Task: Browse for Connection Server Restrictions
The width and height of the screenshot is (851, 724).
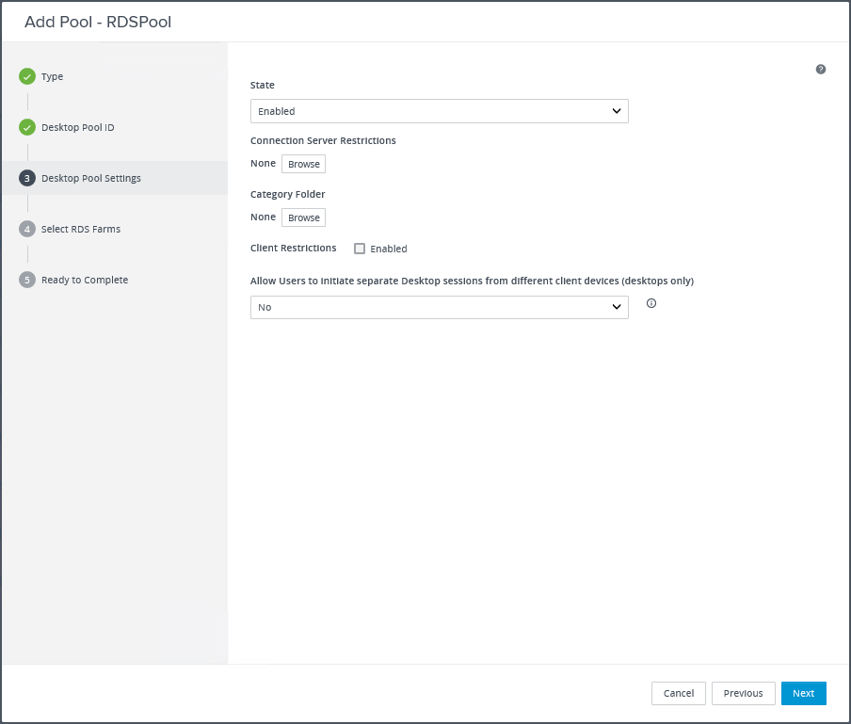Action: (303, 164)
